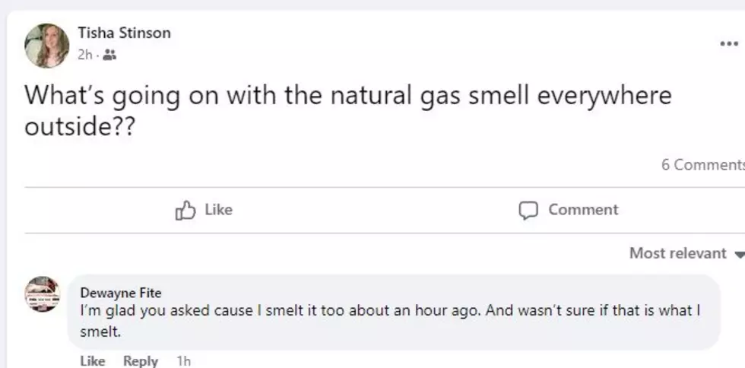
Task: Visit Tisha Stinson's profile via her name
Action: [x=124, y=33]
